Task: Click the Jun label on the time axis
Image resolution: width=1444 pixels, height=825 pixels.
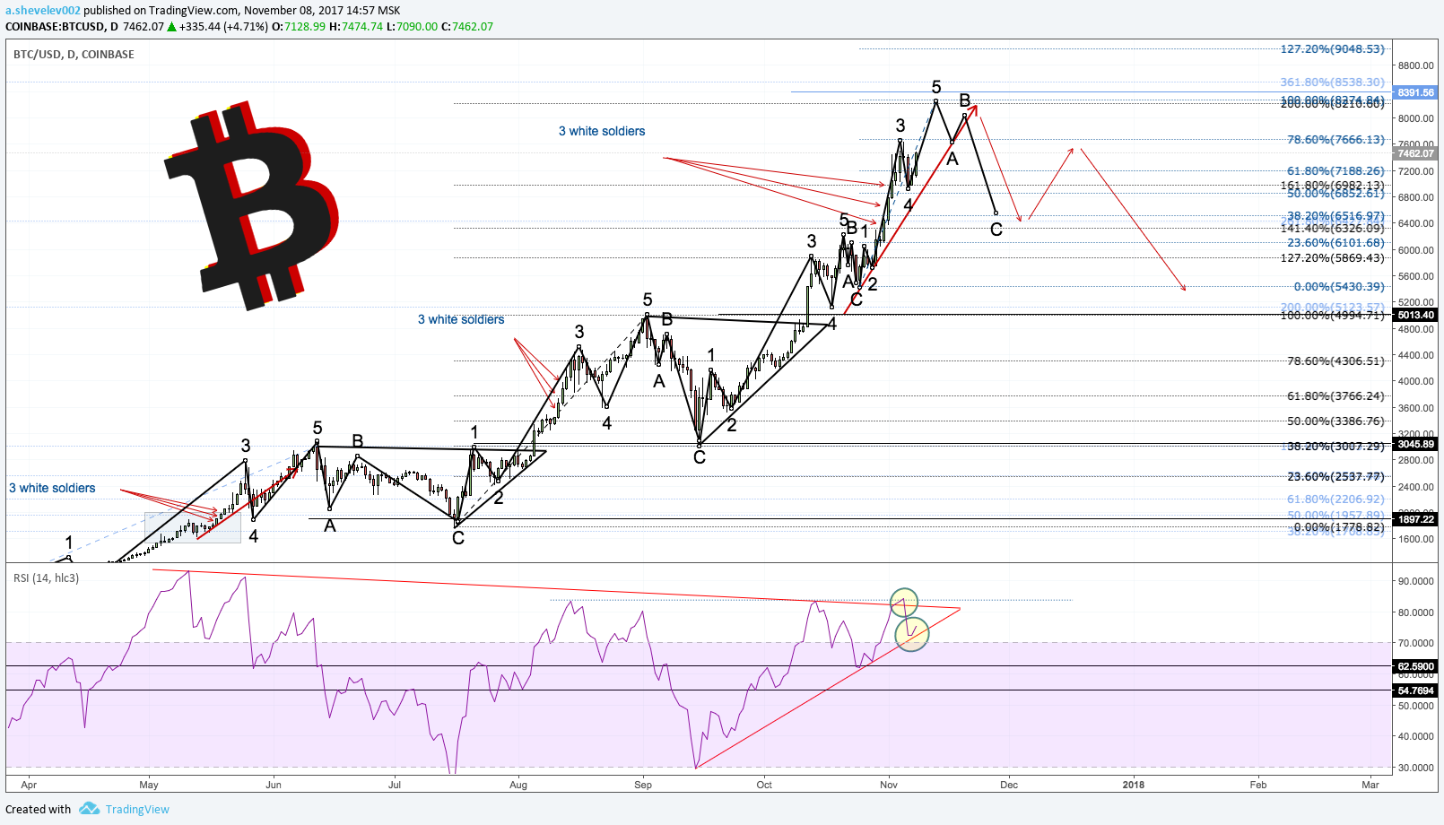Action: tap(274, 785)
